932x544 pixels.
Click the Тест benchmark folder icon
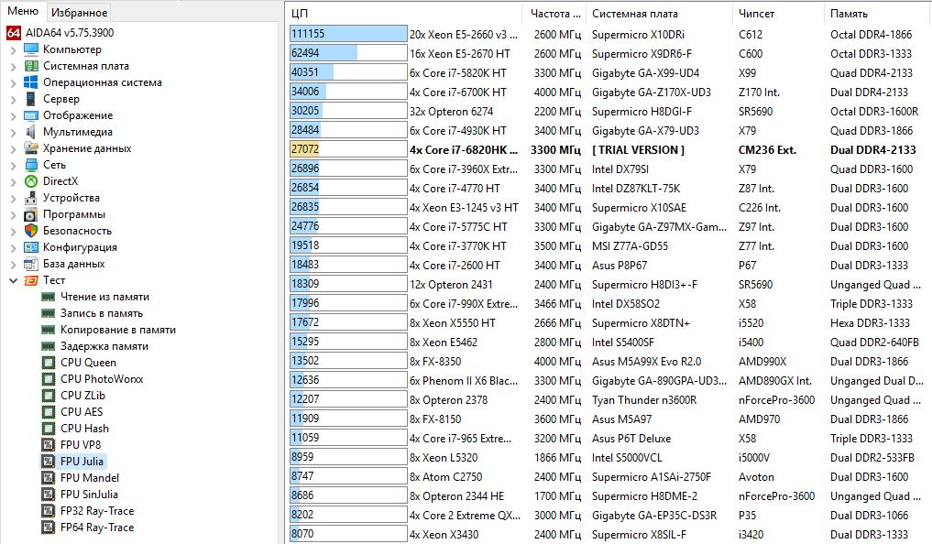(x=31, y=280)
